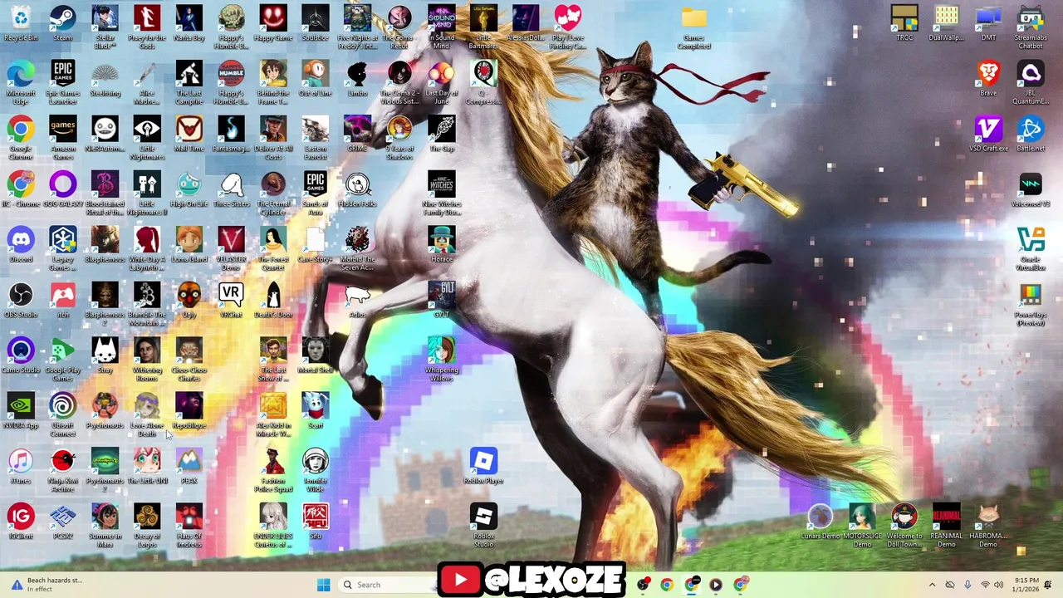Click the Amazon Games icon

63,138
